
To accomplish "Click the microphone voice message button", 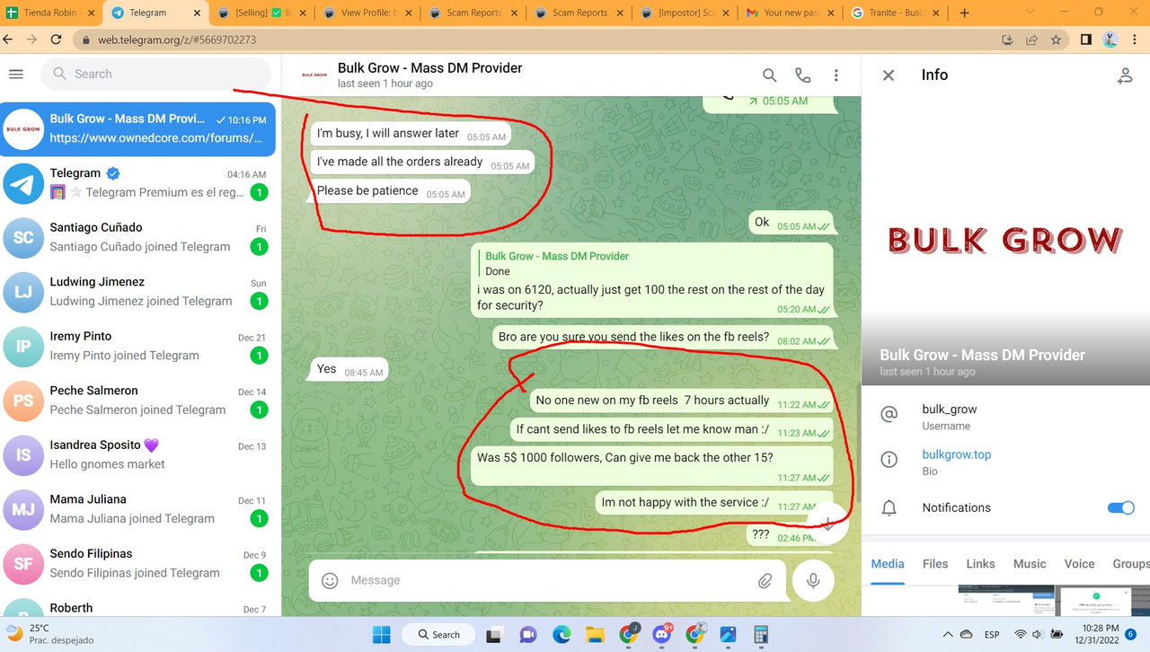I will click(813, 580).
